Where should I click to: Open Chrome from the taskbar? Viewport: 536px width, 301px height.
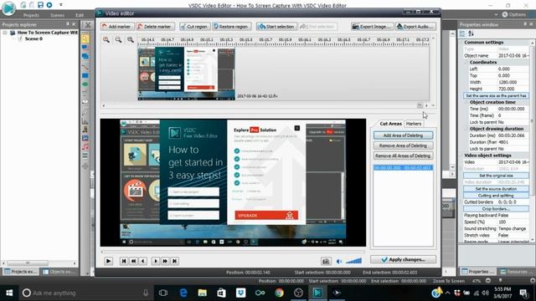279,293
